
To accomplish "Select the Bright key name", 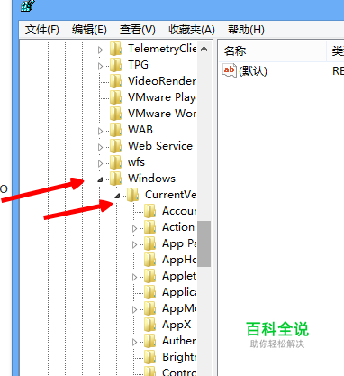I will click(x=179, y=357).
